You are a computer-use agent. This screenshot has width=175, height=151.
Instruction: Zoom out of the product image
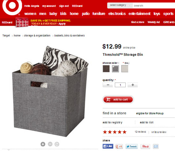pyautogui.click(x=50, y=144)
